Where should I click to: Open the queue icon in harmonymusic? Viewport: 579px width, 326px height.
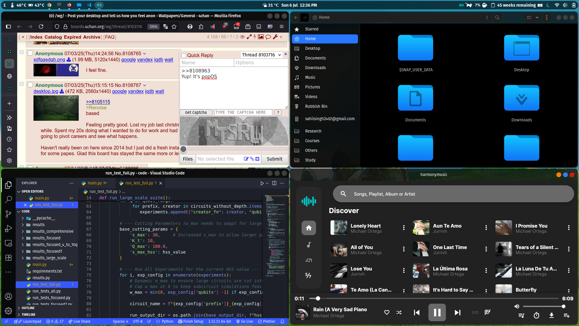[x=521, y=315]
